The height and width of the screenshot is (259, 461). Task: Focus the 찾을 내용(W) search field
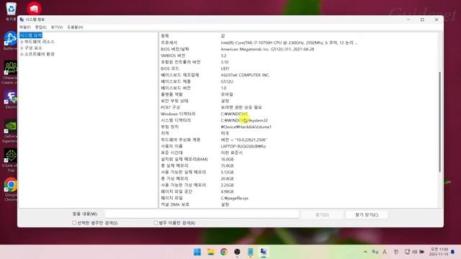coord(202,214)
